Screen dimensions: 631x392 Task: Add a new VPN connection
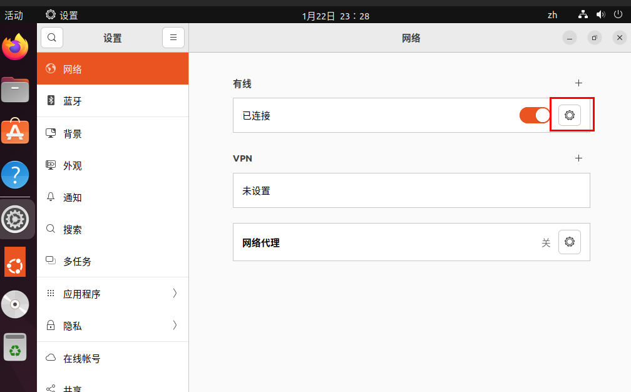pos(578,158)
